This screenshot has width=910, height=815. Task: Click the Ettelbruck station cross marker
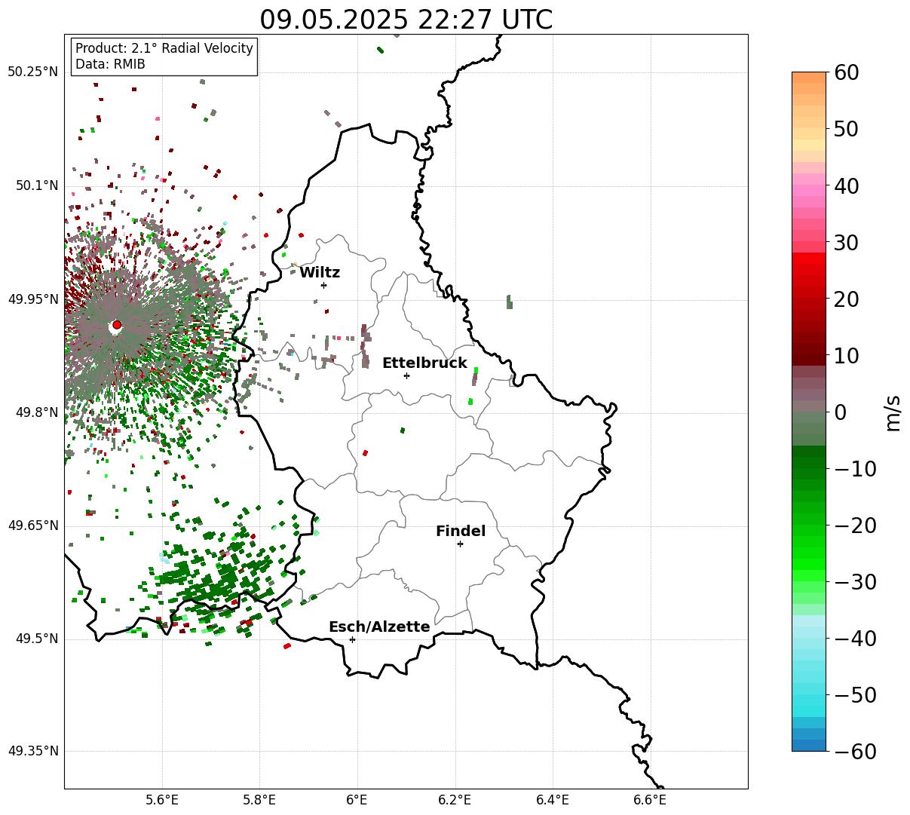(x=406, y=375)
